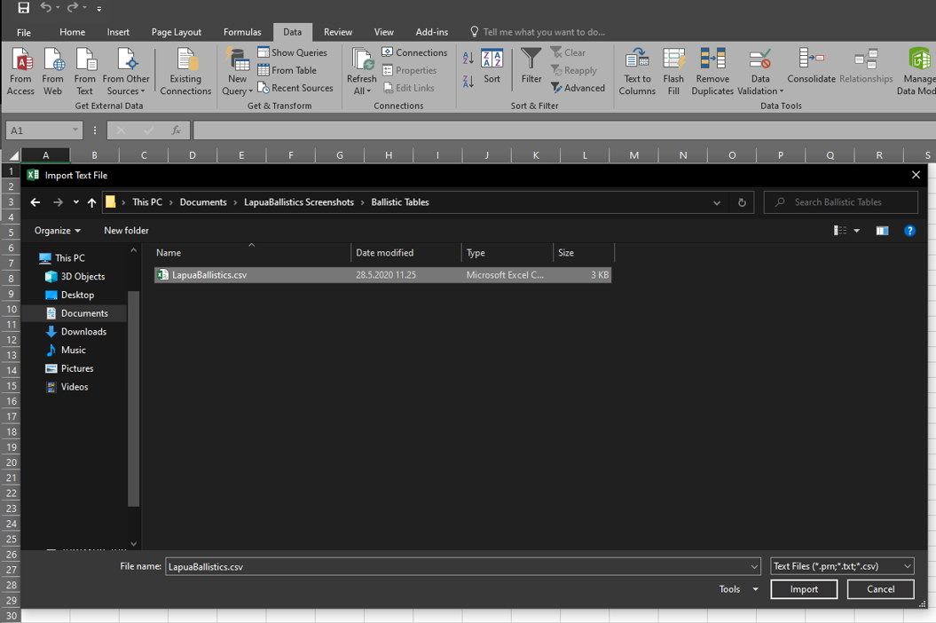Click the New folder button
This screenshot has width=936, height=623.
point(127,231)
